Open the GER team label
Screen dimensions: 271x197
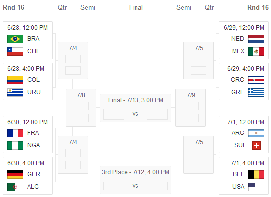point(34,174)
